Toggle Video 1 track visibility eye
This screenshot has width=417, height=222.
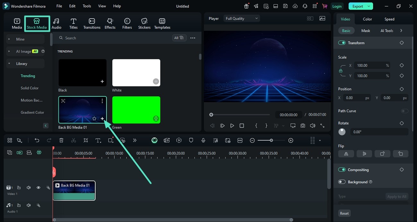point(38,188)
